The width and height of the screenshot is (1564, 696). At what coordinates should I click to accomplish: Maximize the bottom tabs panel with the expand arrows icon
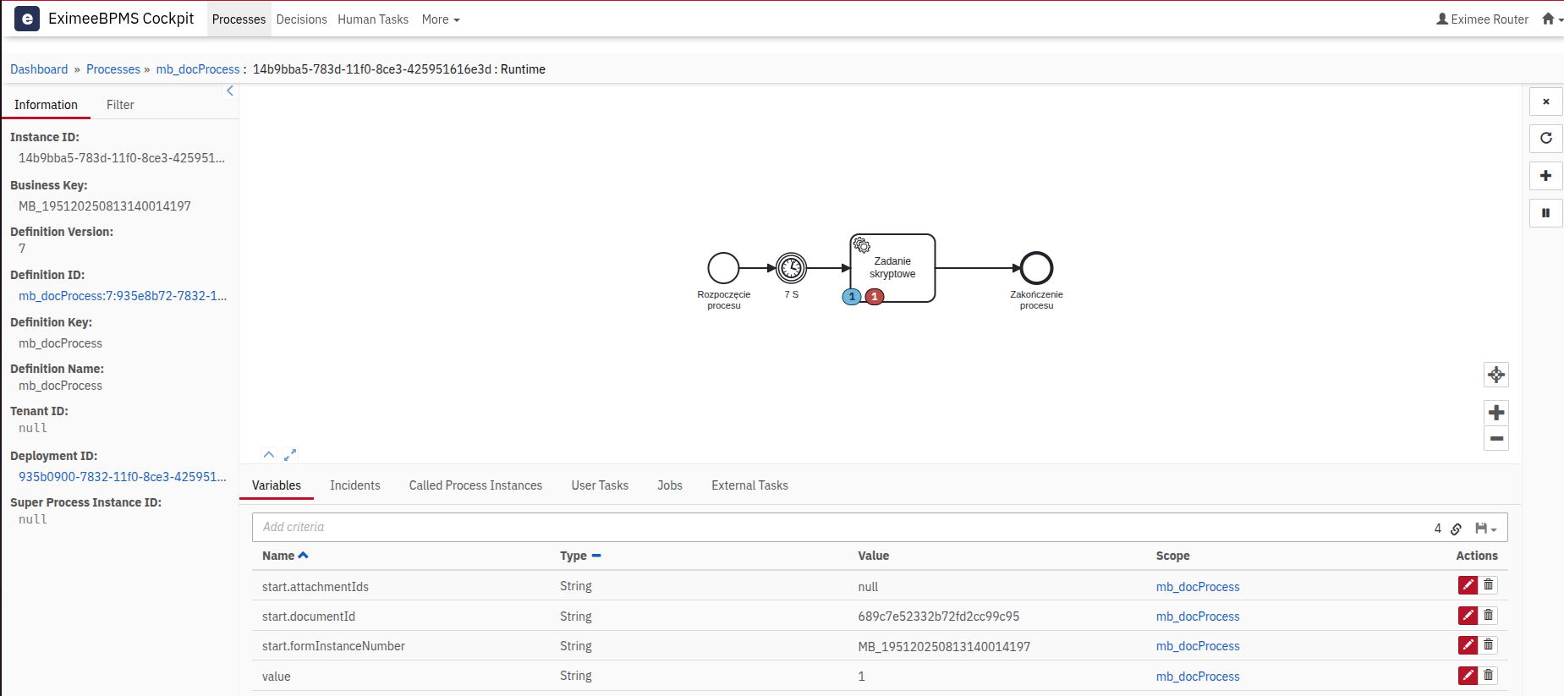click(x=290, y=455)
